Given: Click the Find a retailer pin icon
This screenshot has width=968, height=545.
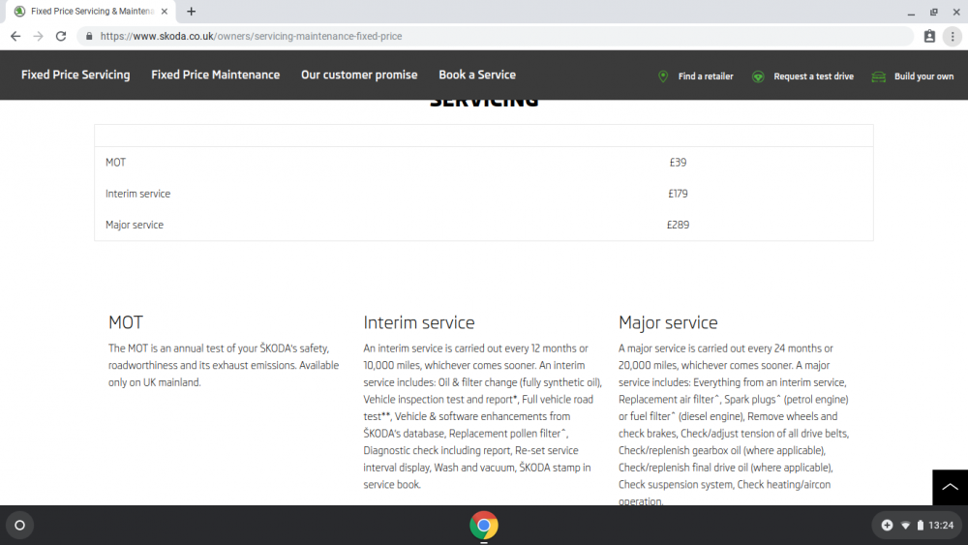Looking at the screenshot, I should pos(663,76).
